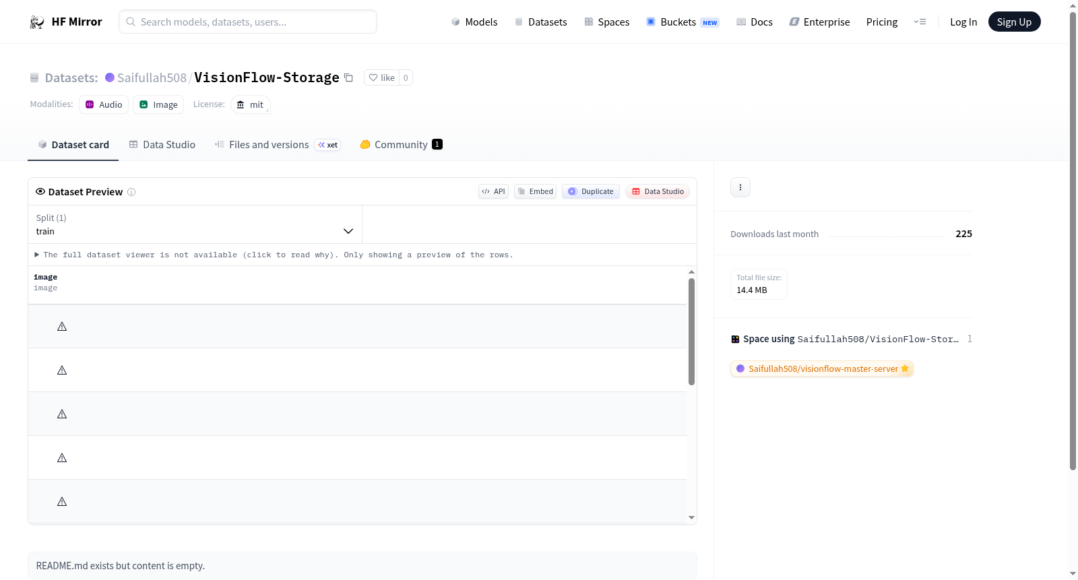Viewport: 1078px width, 580px height.
Task: Expand the dataset viewer not available notice
Action: click(x=274, y=255)
